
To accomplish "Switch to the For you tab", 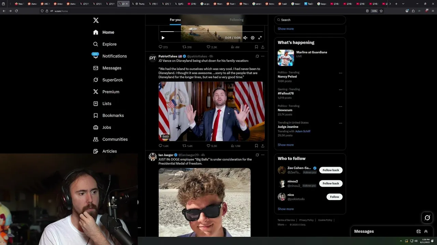I will point(175,20).
